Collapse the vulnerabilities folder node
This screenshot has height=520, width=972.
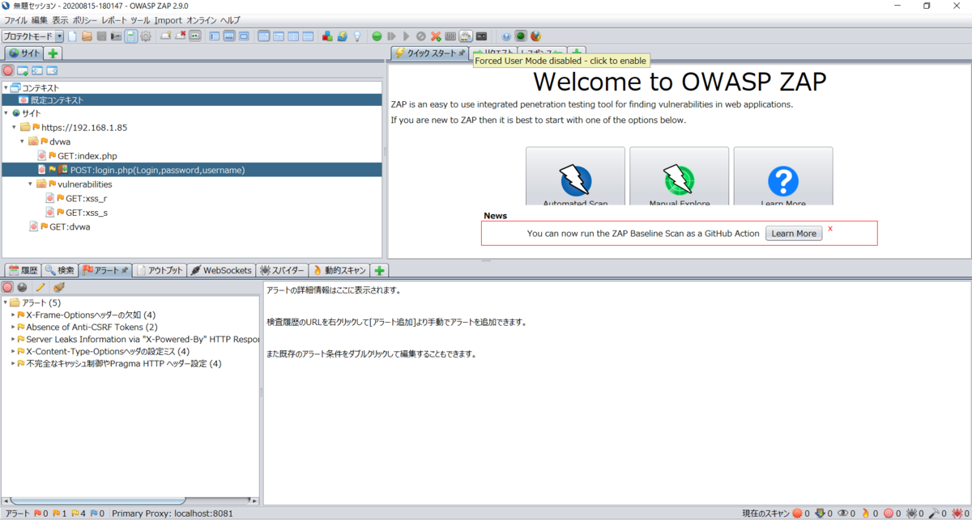31,184
